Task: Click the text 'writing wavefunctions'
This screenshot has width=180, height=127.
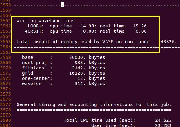Action: pyautogui.click(x=46, y=21)
